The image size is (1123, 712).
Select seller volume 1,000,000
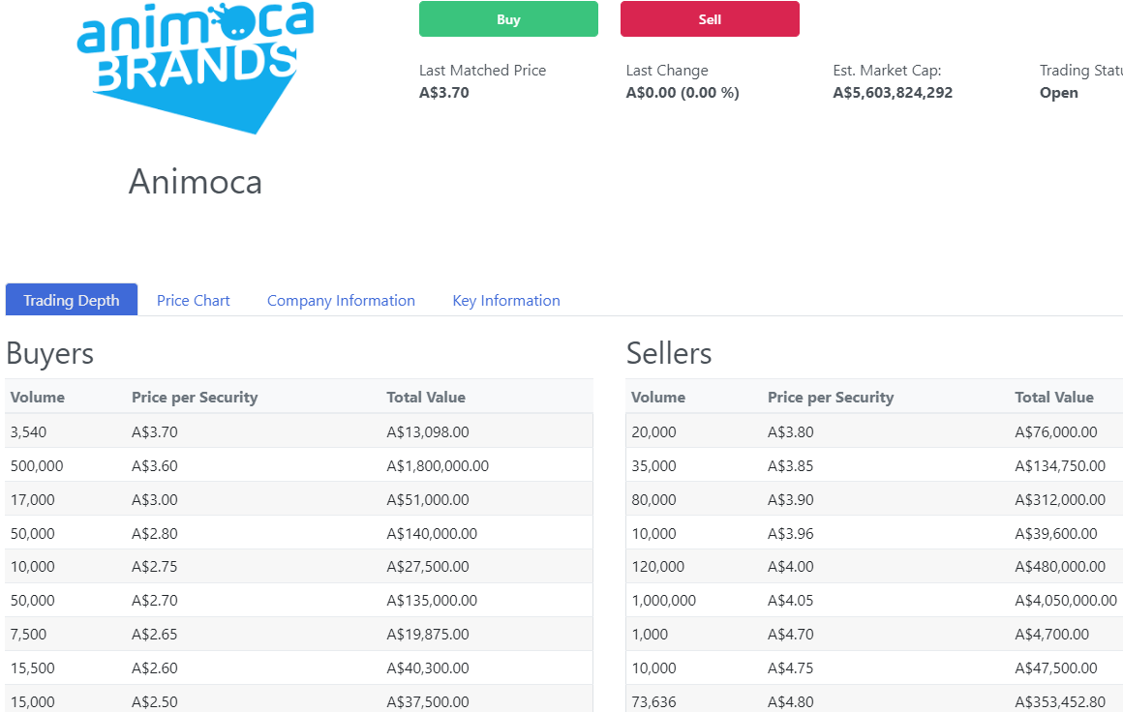664,601
